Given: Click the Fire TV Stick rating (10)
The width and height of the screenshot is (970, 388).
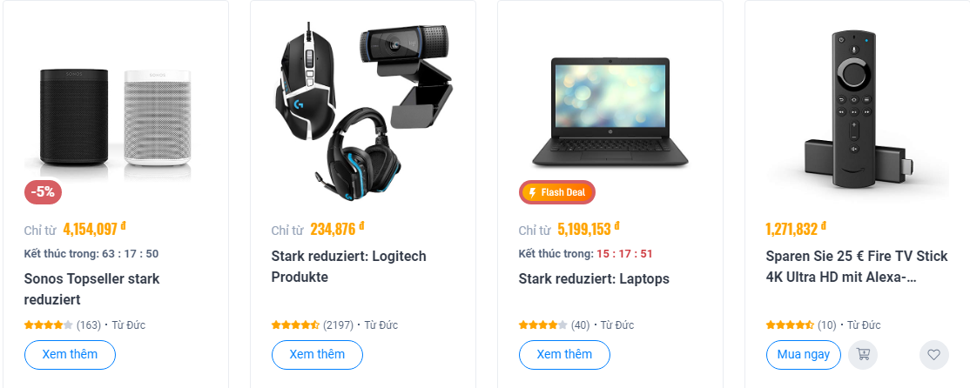Looking at the screenshot, I should [x=801, y=325].
